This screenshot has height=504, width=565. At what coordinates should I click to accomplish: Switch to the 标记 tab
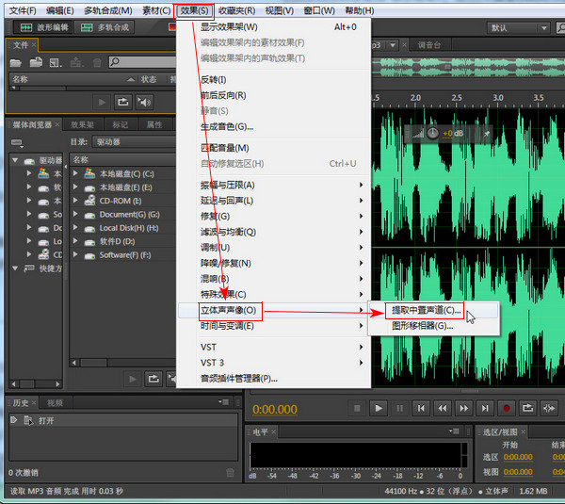(x=120, y=124)
